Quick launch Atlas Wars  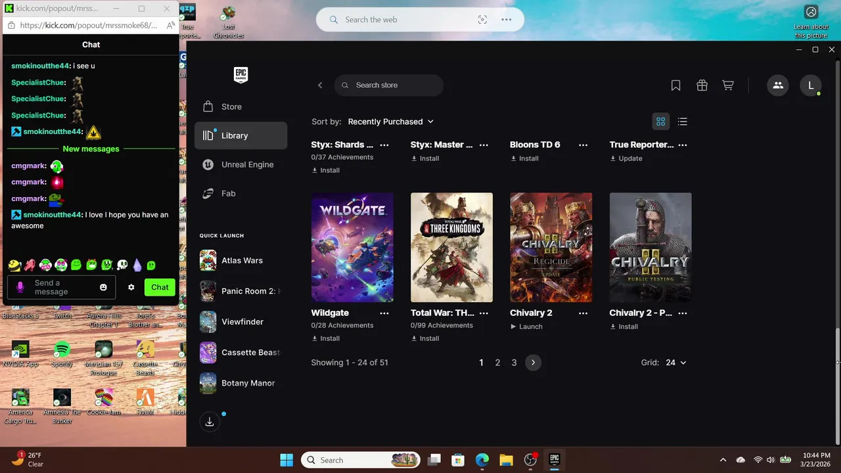(x=240, y=261)
